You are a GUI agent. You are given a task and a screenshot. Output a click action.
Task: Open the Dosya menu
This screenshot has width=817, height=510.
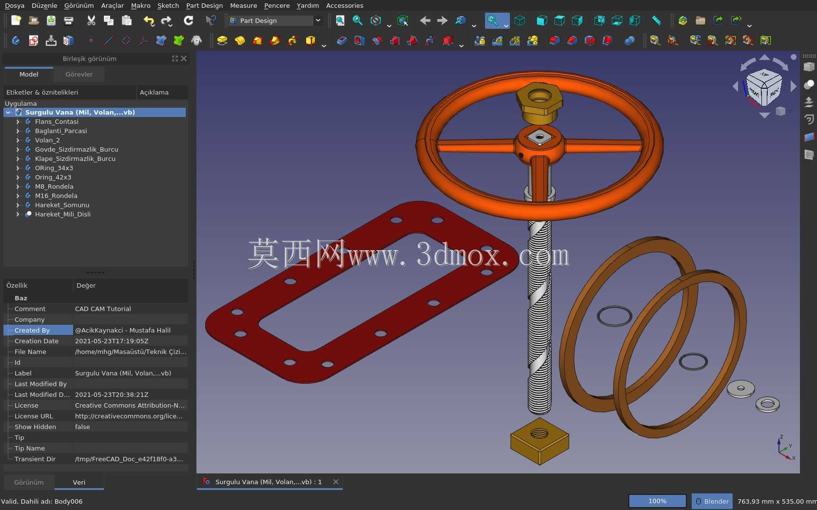tap(15, 5)
